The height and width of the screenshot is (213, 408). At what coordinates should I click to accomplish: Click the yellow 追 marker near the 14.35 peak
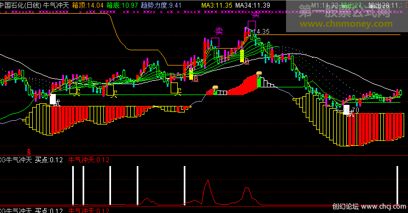pyautogui.click(x=246, y=61)
